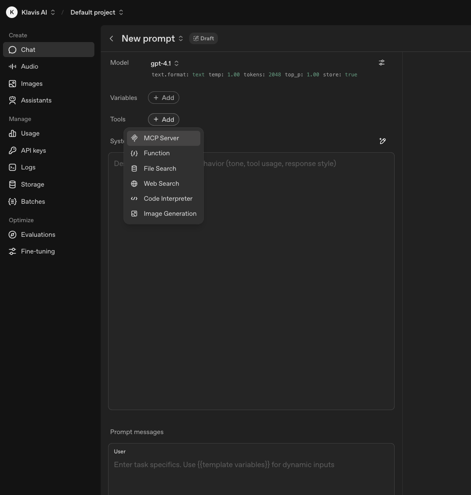Navigate to Assistants page

[x=48, y=100]
